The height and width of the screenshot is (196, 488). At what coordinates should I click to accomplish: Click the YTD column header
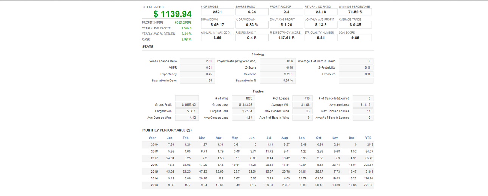click(368, 138)
